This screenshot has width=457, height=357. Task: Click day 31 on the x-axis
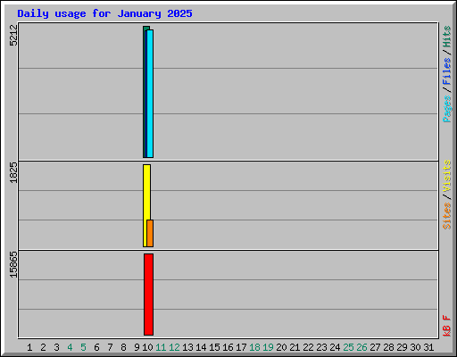pos(428,347)
